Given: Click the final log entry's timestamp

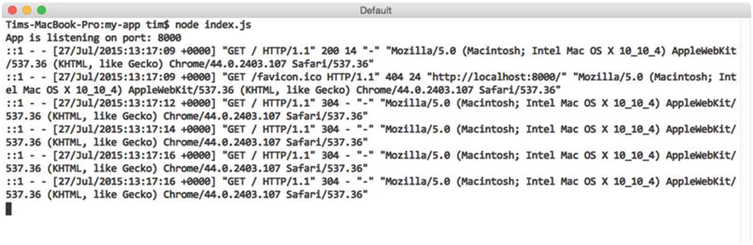Looking at the screenshot, I should click(x=134, y=181).
